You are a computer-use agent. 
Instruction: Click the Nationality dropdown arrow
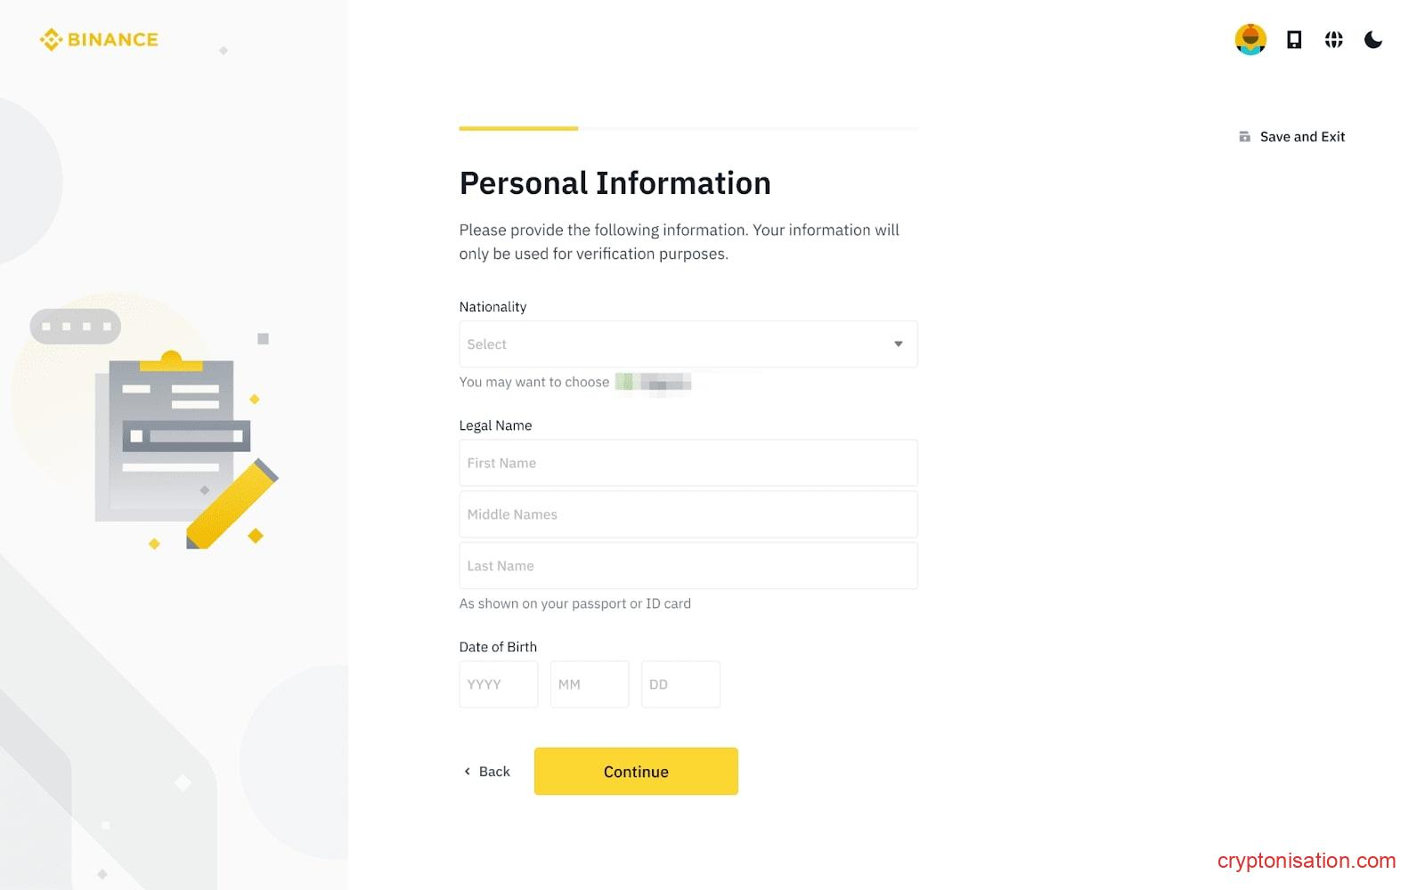click(x=899, y=344)
